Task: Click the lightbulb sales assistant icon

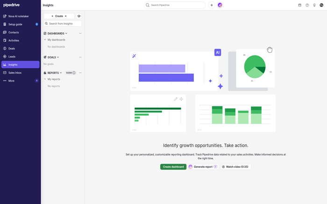Action: 314,5
